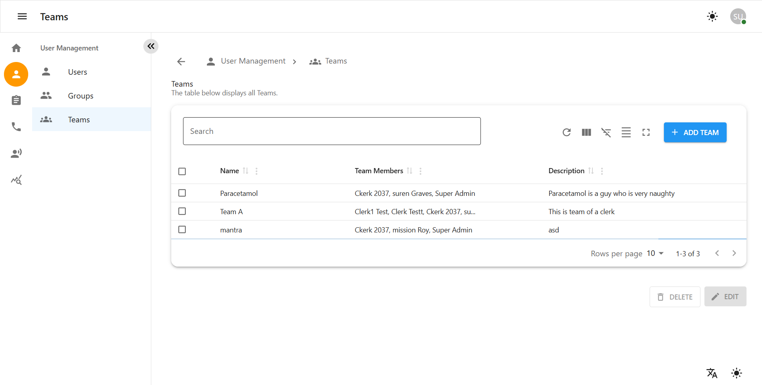Go to Groups in sidebar menu
762x385 pixels.
point(81,96)
